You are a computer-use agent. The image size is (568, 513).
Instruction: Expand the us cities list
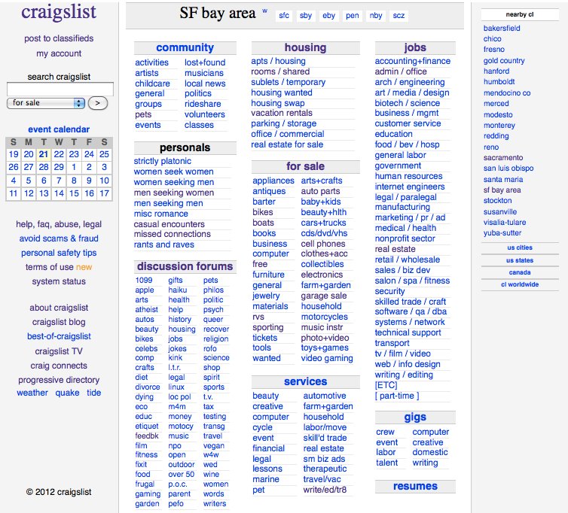[x=520, y=247]
